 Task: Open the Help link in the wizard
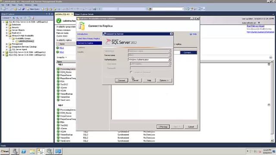coord(193,34)
